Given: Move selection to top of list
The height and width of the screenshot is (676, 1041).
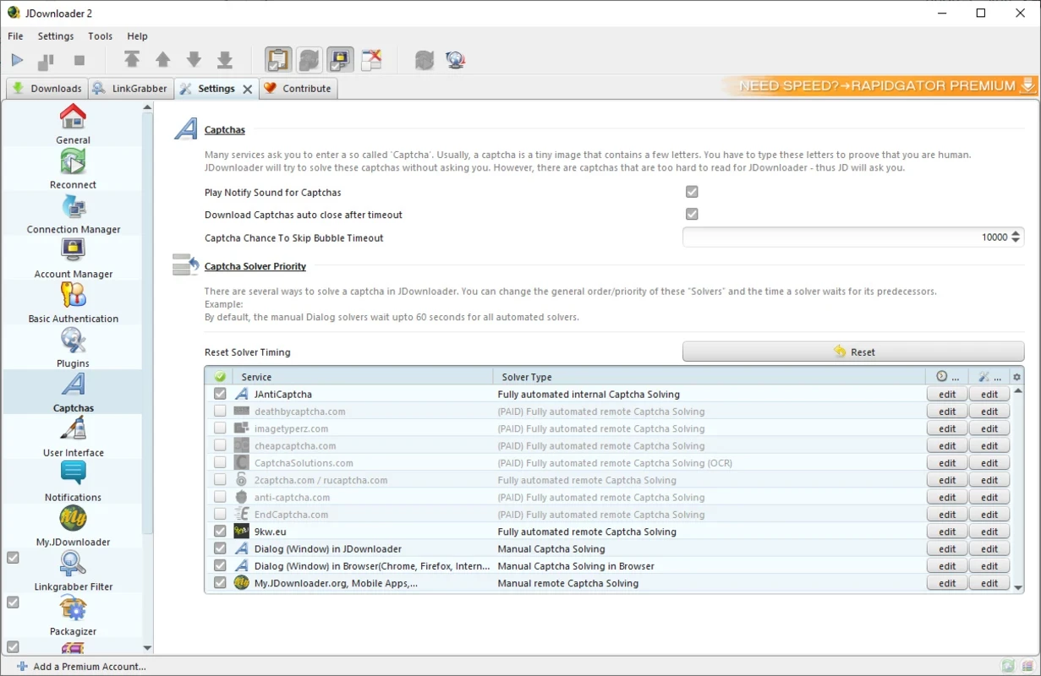Looking at the screenshot, I should point(132,60).
